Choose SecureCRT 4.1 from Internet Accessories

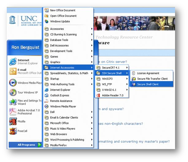tap(110, 68)
